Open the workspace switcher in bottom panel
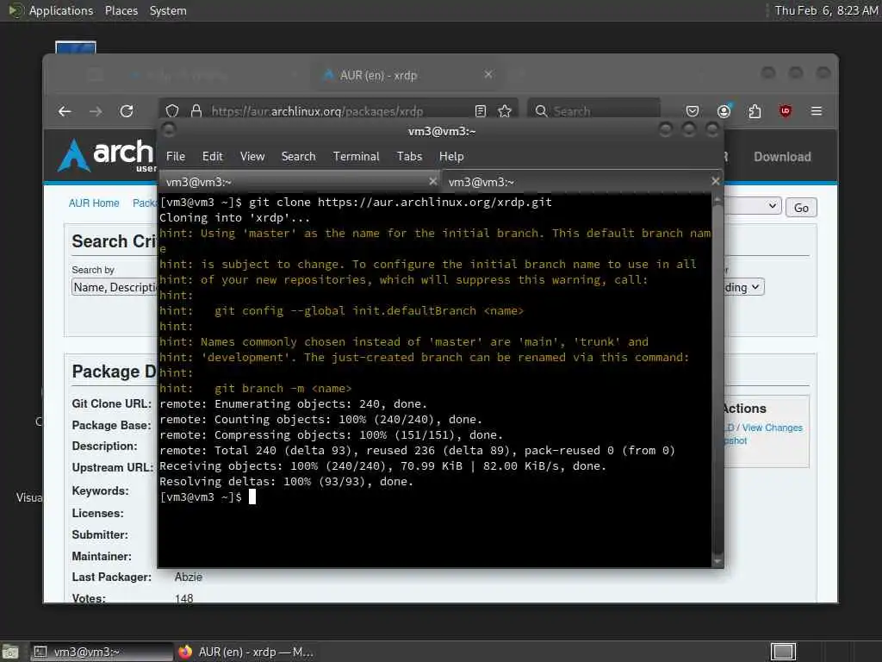882x662 pixels. 783,652
